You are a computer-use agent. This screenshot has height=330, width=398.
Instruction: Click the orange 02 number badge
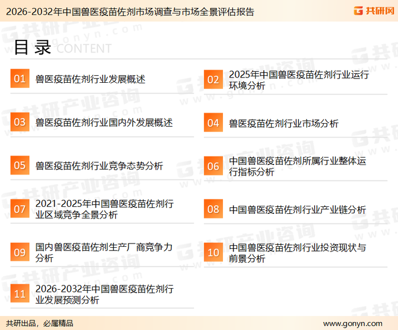pos(213,80)
